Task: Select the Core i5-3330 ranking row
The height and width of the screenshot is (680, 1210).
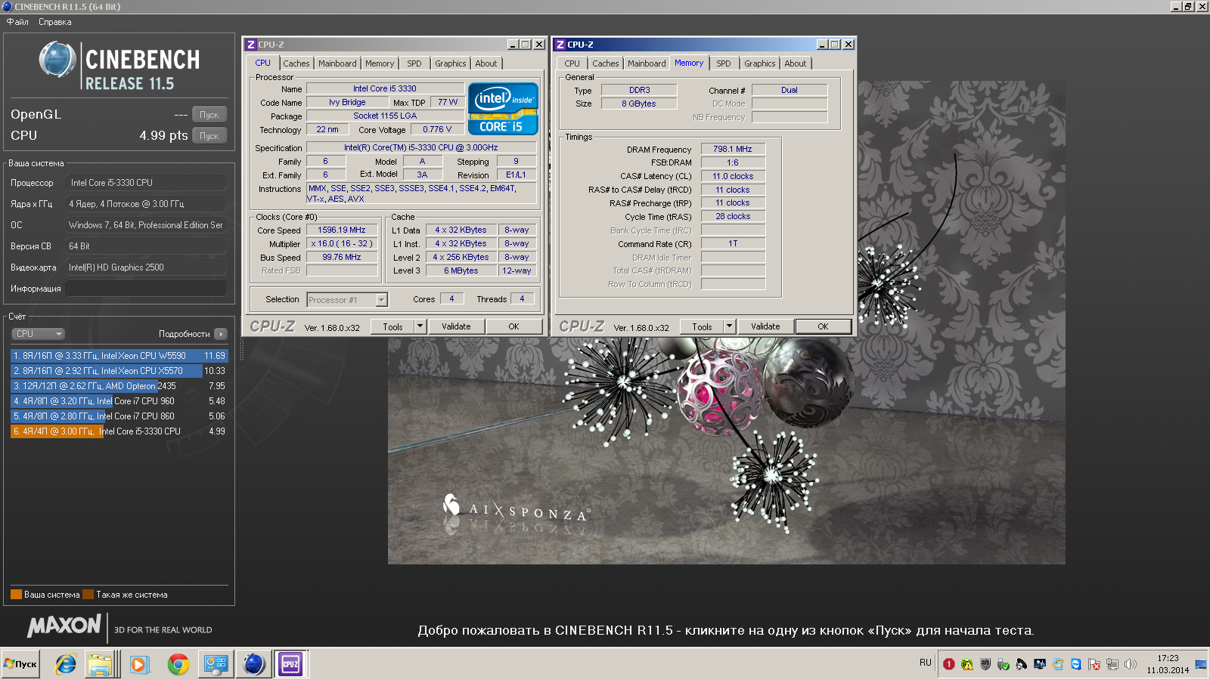Action: tap(119, 431)
